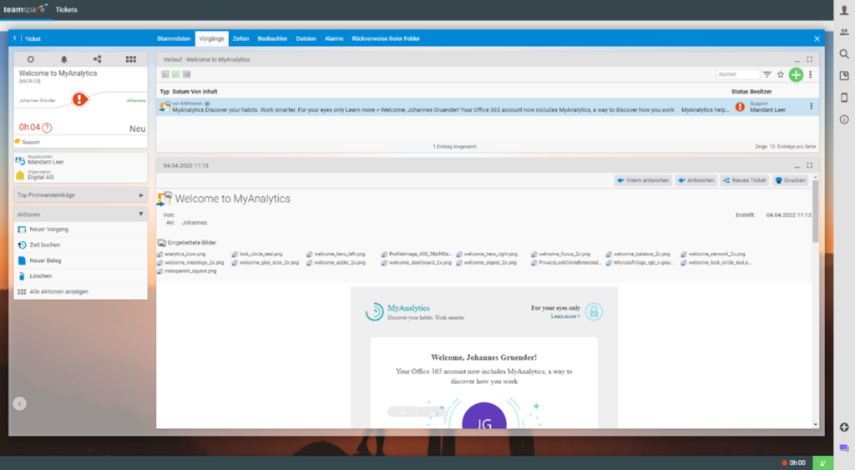Viewport: 855px width, 470px height.
Task: Click the share icon on ticket card
Action: [x=97, y=59]
